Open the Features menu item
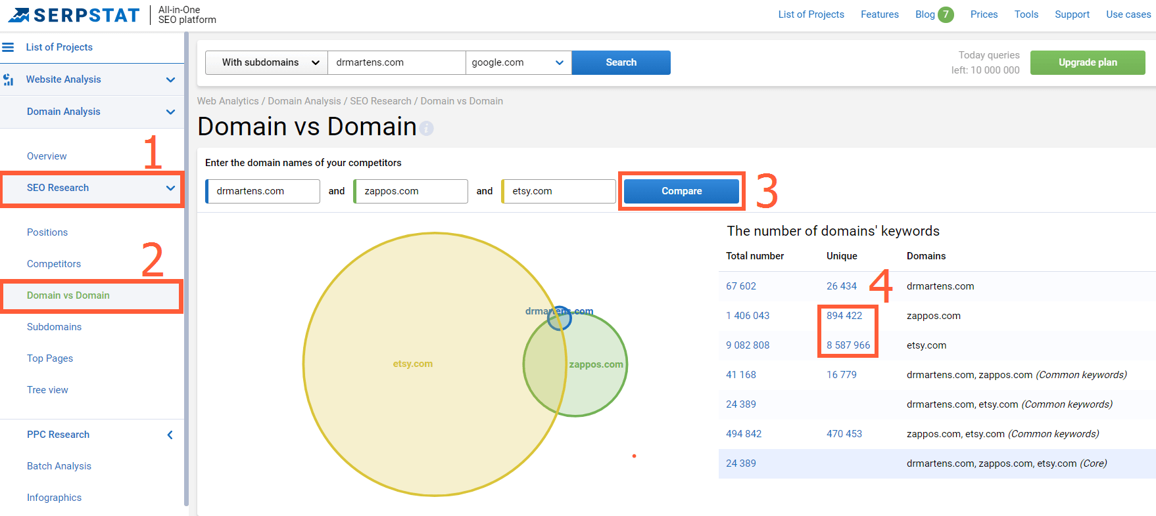Screen dimensions: 1156x516 [879, 14]
